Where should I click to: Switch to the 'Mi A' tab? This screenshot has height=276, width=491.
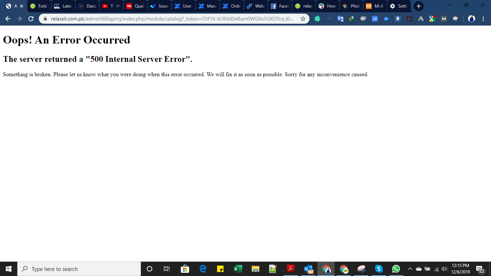coord(376,6)
